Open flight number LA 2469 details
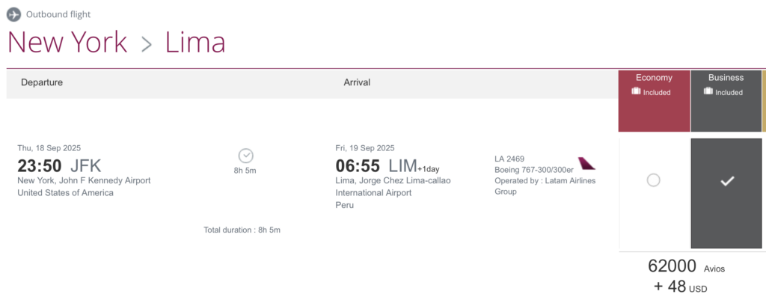Screen dimensions: 766x300 tap(509, 159)
